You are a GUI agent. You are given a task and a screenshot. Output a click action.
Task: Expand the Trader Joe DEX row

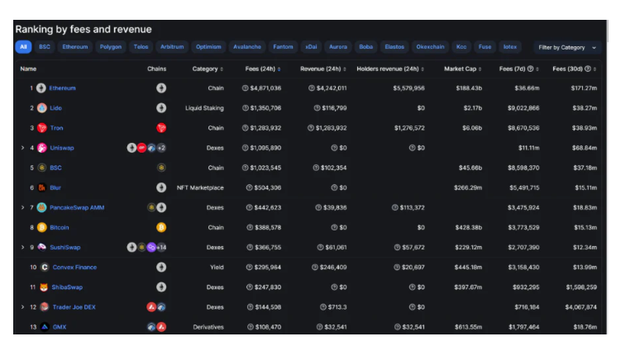tap(22, 307)
